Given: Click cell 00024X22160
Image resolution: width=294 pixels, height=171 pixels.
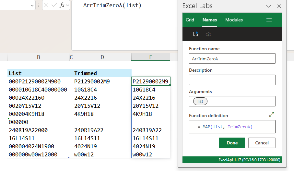Looking at the screenshot, I should pyautogui.click(x=27, y=98).
